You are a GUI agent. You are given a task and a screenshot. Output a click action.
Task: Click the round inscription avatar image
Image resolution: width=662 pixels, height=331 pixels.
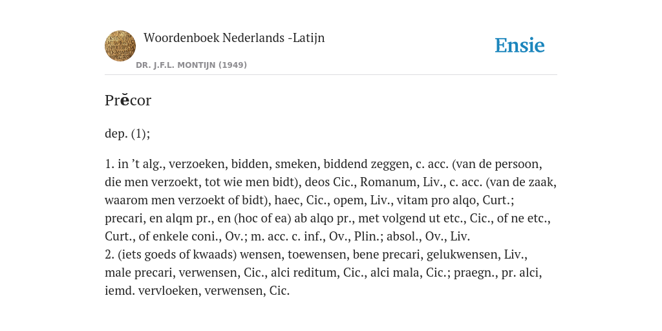click(x=120, y=46)
